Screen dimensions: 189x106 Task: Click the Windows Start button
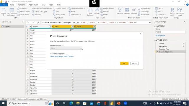3,103
